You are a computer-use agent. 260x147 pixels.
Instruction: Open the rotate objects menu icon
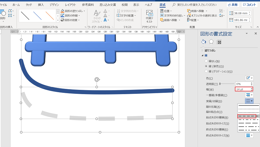pos(222,15)
